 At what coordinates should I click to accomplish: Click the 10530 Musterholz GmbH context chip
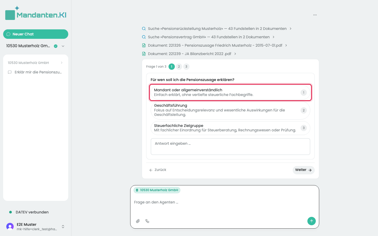(157, 190)
